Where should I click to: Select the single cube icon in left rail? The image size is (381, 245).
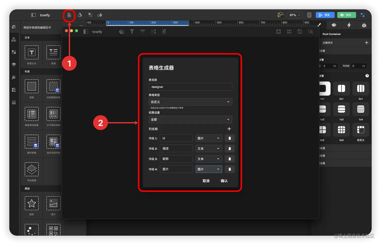point(14,27)
